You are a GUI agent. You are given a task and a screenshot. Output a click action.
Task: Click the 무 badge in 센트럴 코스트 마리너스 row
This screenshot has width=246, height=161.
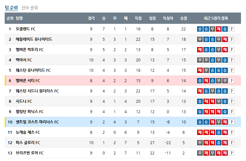coord(219,122)
